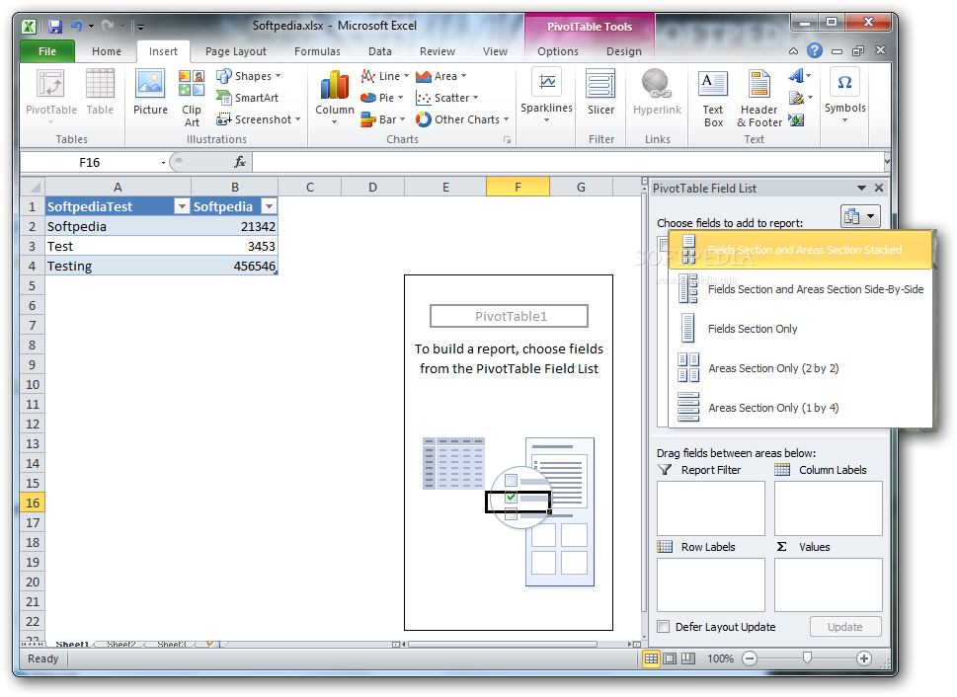The image size is (957, 697).
Task: Click the Save icon in quick access toolbar
Action: tap(55, 27)
